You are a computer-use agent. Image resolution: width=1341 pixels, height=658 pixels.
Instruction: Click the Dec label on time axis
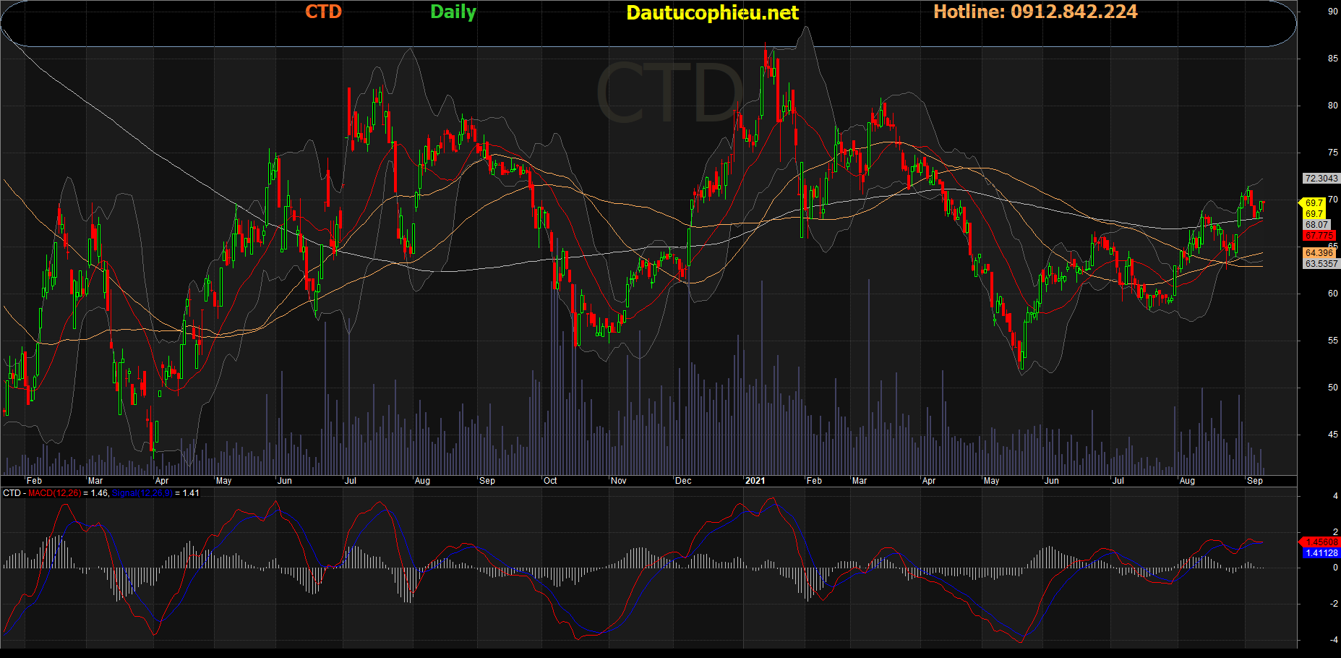[x=683, y=481]
